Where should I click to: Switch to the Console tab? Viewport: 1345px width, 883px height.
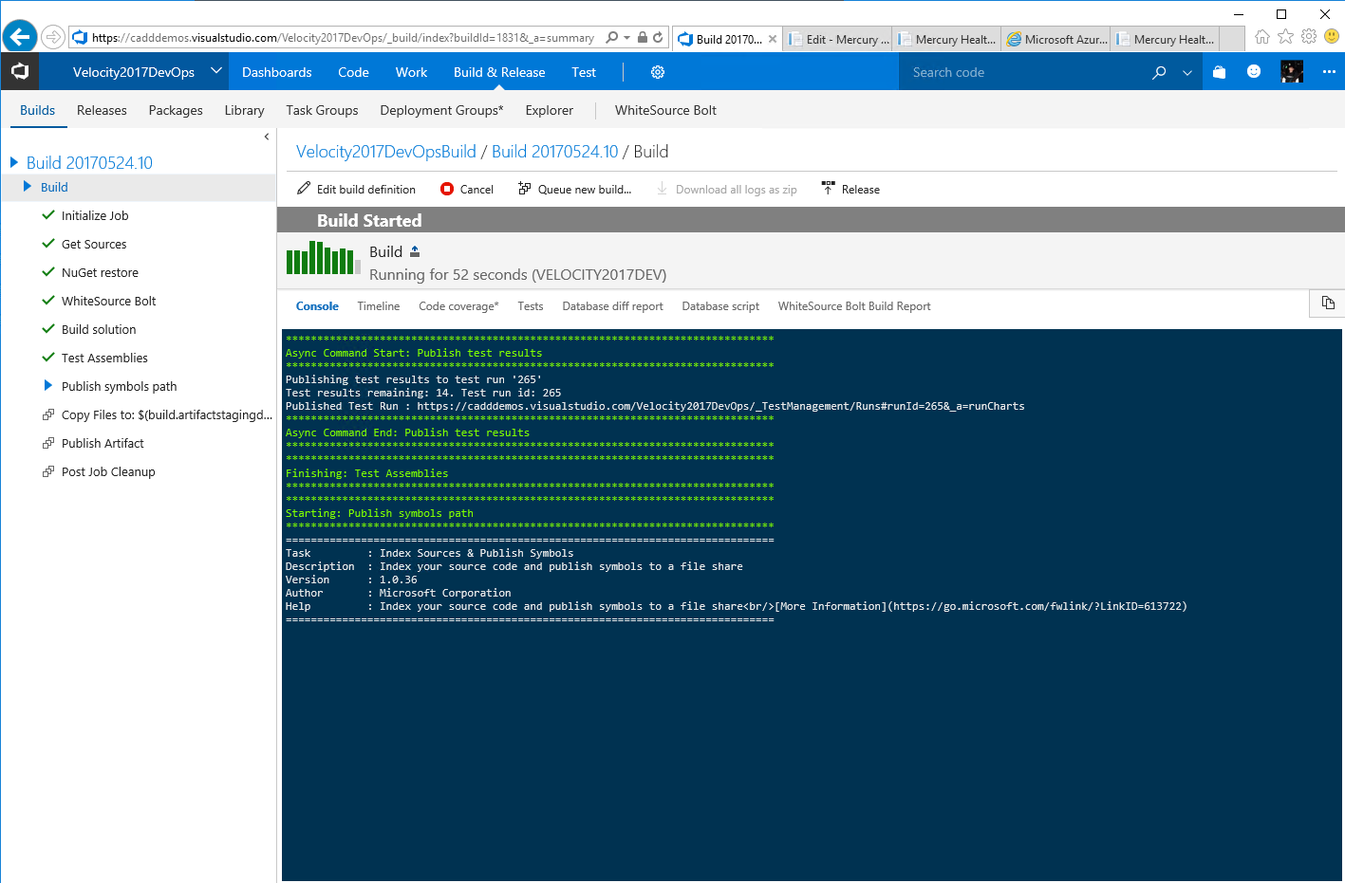click(317, 306)
